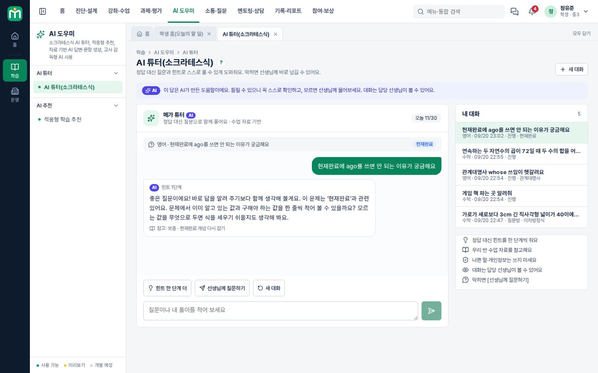Viewport: 598px width, 373px height.
Task: Click the AI 도우미 sparkle icon in panel header
Action: pyautogui.click(x=41, y=34)
